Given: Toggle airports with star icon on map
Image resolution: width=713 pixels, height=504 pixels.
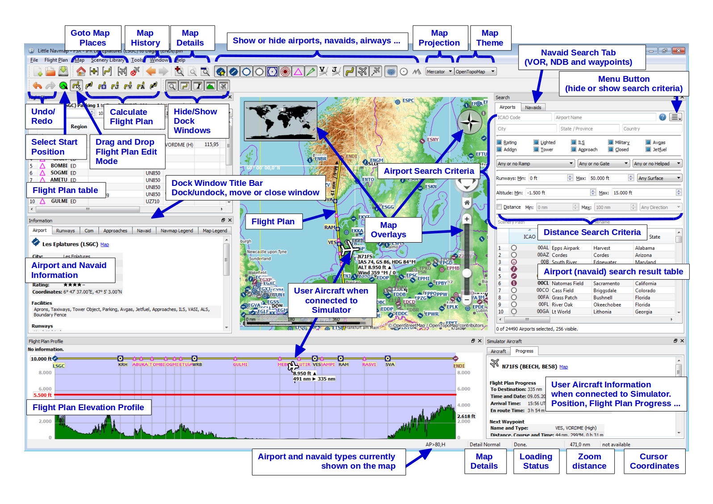Looking at the screenshot, I should click(x=220, y=71).
